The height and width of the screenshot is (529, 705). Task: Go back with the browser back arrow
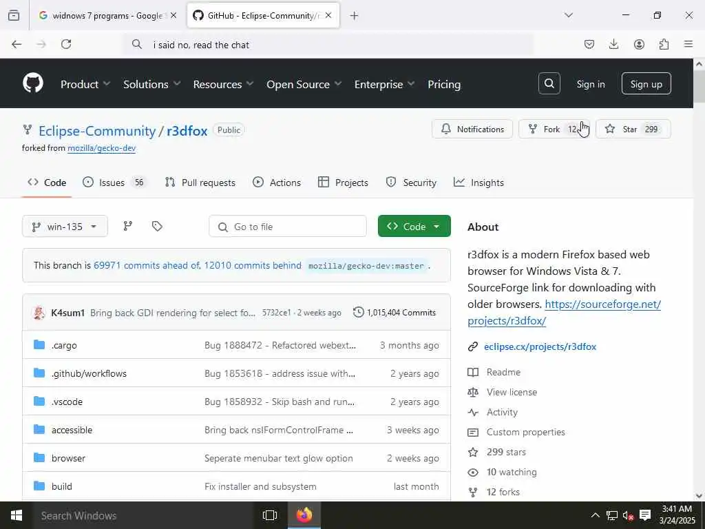tap(17, 44)
